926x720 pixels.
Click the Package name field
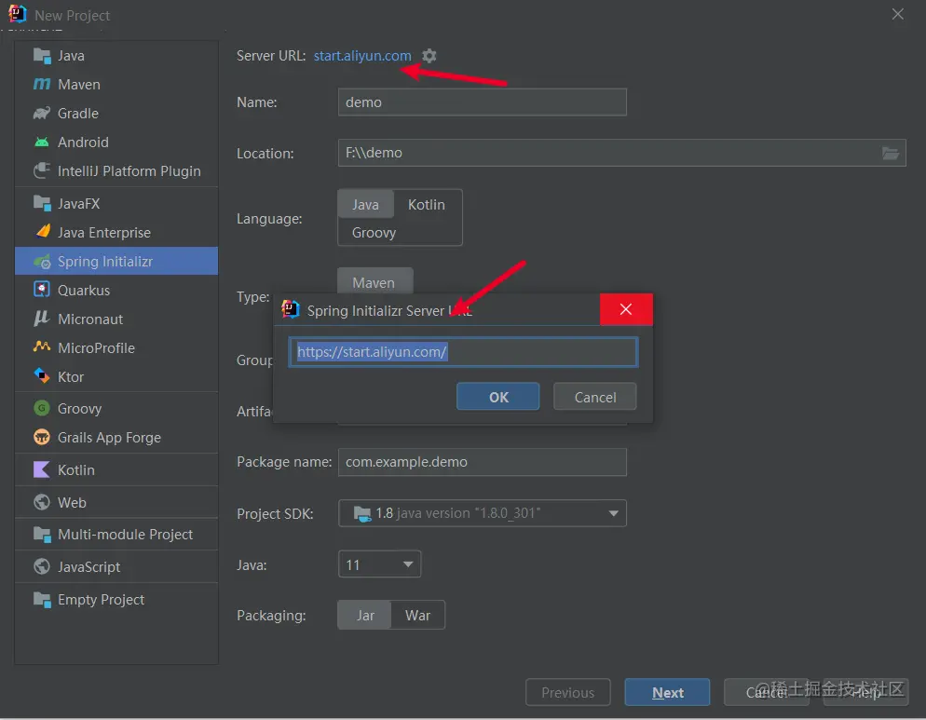tap(482, 462)
